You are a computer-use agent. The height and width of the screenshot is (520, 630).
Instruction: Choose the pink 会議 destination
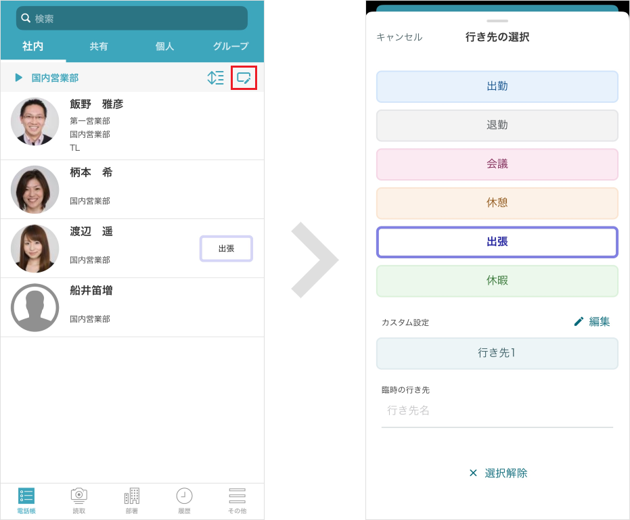(x=497, y=164)
